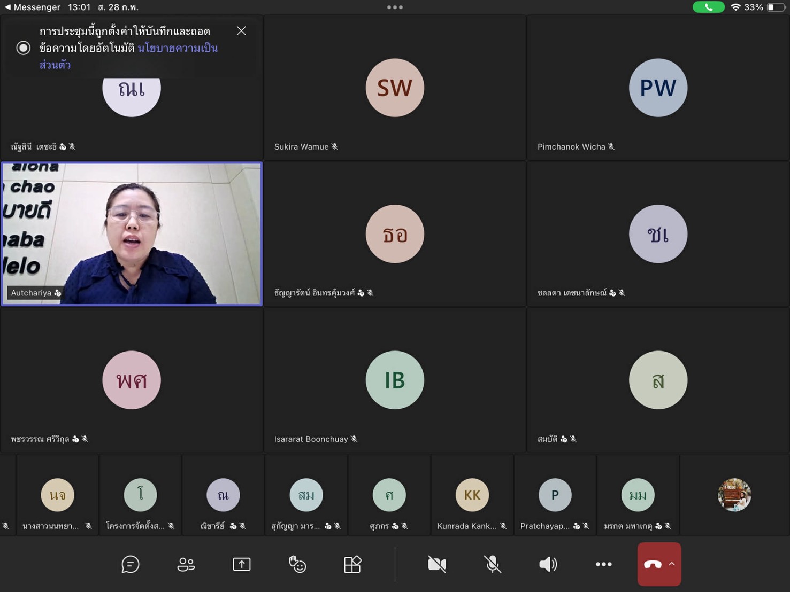Tap the recording indicator radio icon
790x592 pixels.
click(23, 48)
